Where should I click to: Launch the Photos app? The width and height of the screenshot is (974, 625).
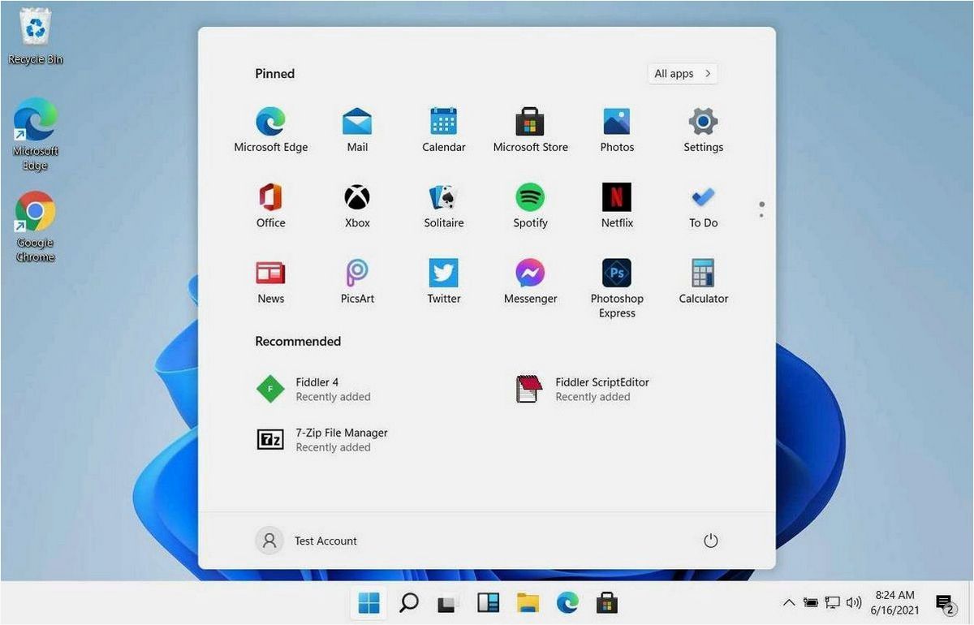point(617,130)
